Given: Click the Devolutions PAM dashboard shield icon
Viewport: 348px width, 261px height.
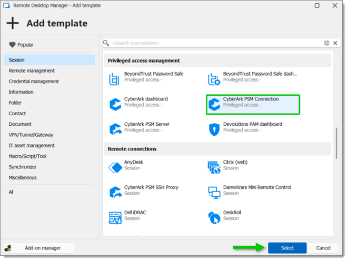Looking at the screenshot, I should click(214, 129).
